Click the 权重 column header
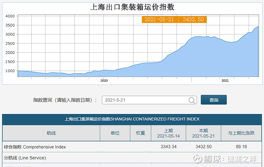The height and width of the screenshot is (167, 264). (x=141, y=133)
